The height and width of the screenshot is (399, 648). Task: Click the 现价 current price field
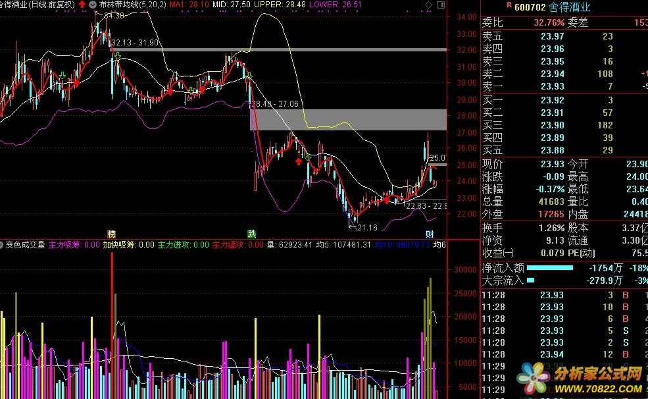click(x=523, y=164)
